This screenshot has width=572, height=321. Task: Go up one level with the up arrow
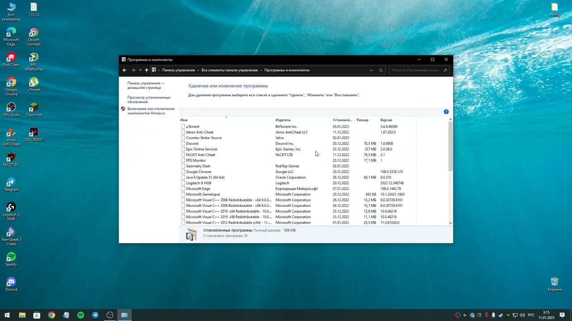pyautogui.click(x=146, y=70)
